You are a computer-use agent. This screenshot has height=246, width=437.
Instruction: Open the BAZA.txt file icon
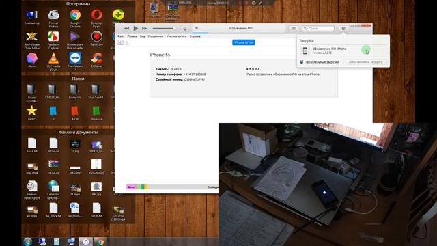pyautogui.click(x=32, y=145)
